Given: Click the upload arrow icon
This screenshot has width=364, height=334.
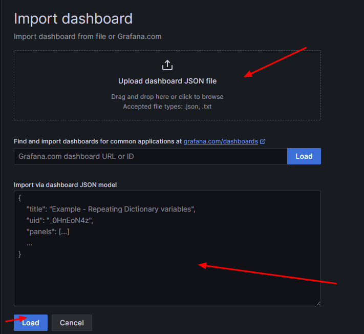Looking at the screenshot, I should point(167,66).
